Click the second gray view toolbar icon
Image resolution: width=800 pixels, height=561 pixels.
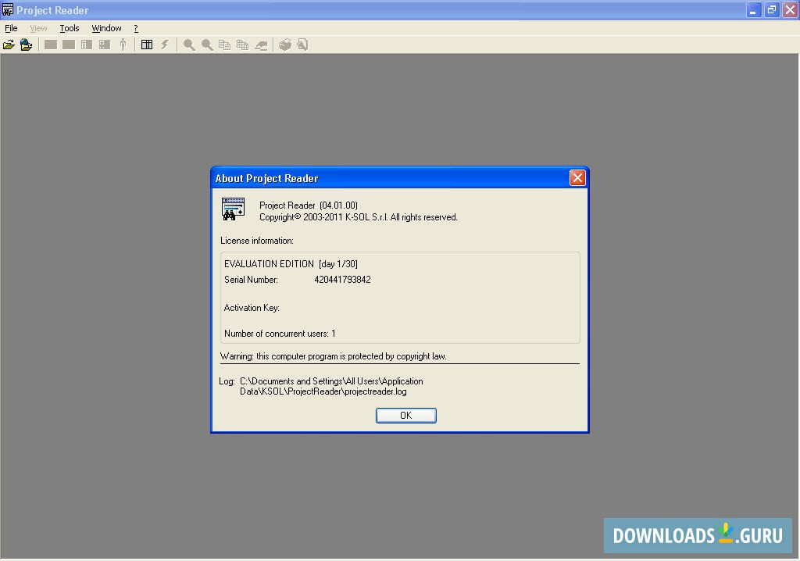[69, 45]
